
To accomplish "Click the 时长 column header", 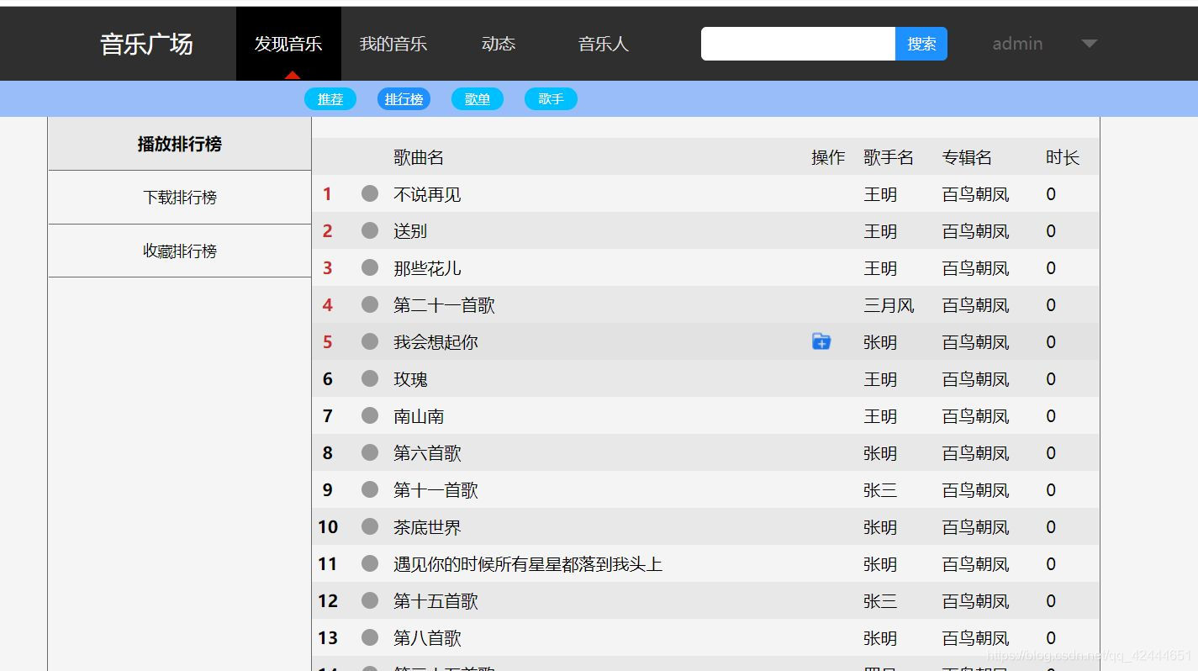I will click(1063, 157).
